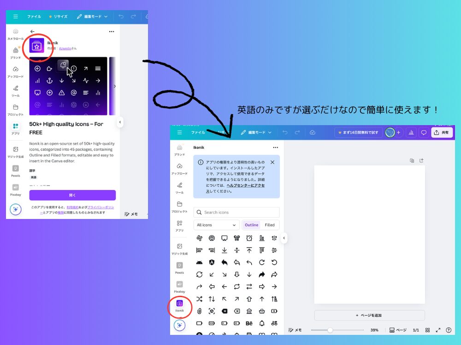The width and height of the screenshot is (461, 345).
Task: Click the cloud save status icon
Action: 313,132
